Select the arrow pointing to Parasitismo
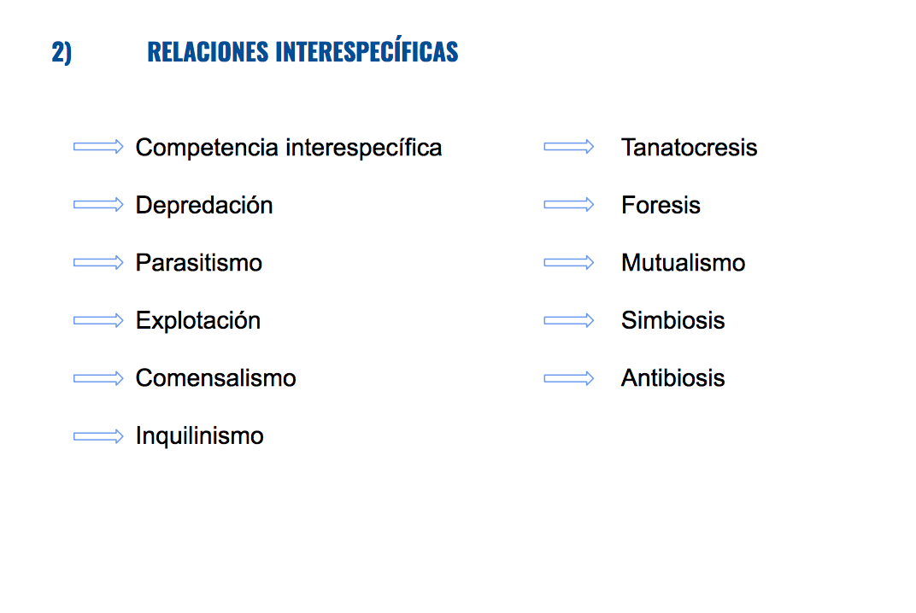The height and width of the screenshot is (613, 916). [98, 262]
